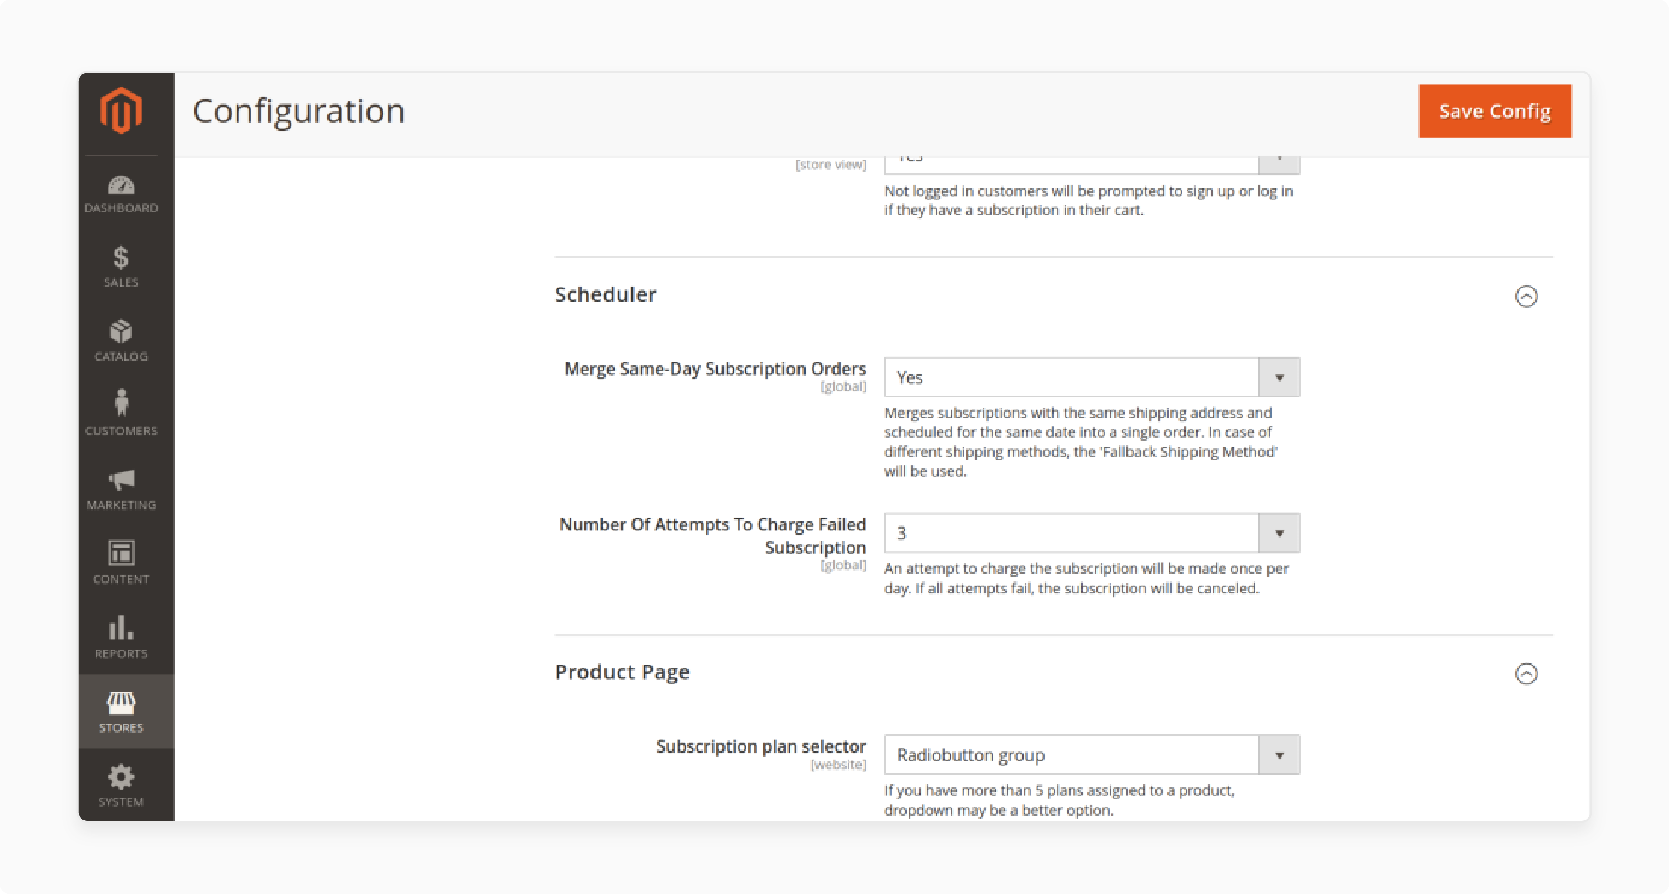Click the Subscription plan selector label
The width and height of the screenshot is (1669, 894).
(760, 746)
